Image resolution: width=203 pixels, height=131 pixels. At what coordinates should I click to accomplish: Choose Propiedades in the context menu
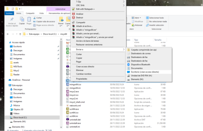click(82, 79)
